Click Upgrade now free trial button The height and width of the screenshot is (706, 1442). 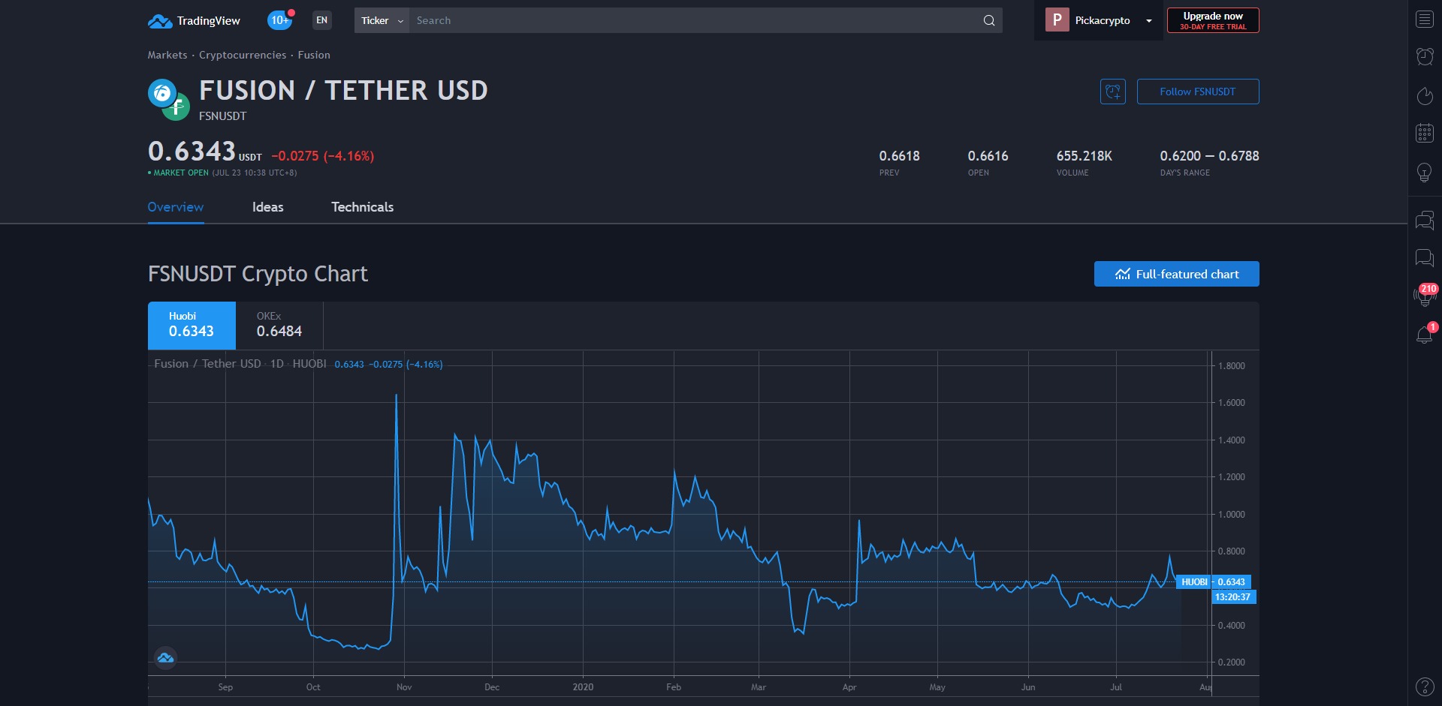1213,20
